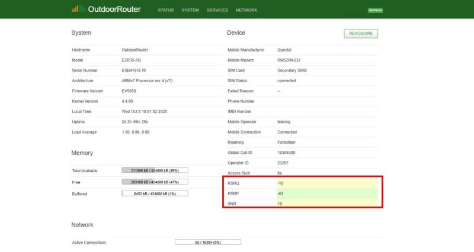The height and width of the screenshot is (252, 474).
Task: Select the RSRP value -63
Action: tap(281, 193)
